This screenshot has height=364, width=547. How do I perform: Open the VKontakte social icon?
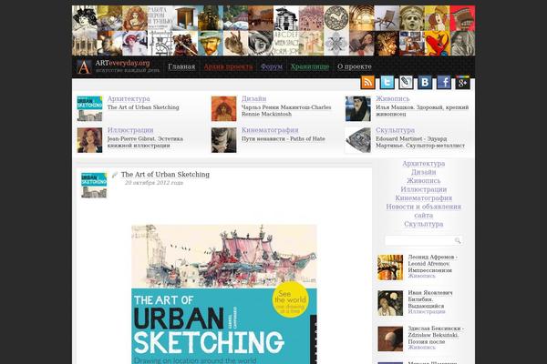click(425, 82)
